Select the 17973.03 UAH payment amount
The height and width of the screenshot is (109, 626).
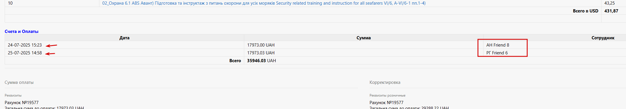(x=261, y=53)
